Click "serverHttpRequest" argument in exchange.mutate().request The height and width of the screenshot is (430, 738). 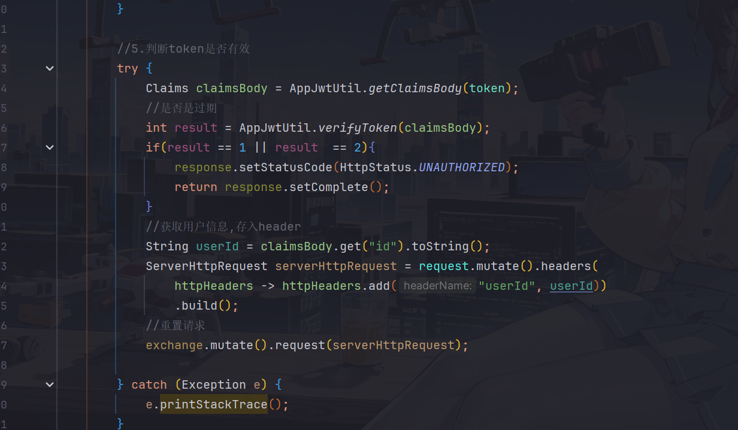[x=394, y=345]
